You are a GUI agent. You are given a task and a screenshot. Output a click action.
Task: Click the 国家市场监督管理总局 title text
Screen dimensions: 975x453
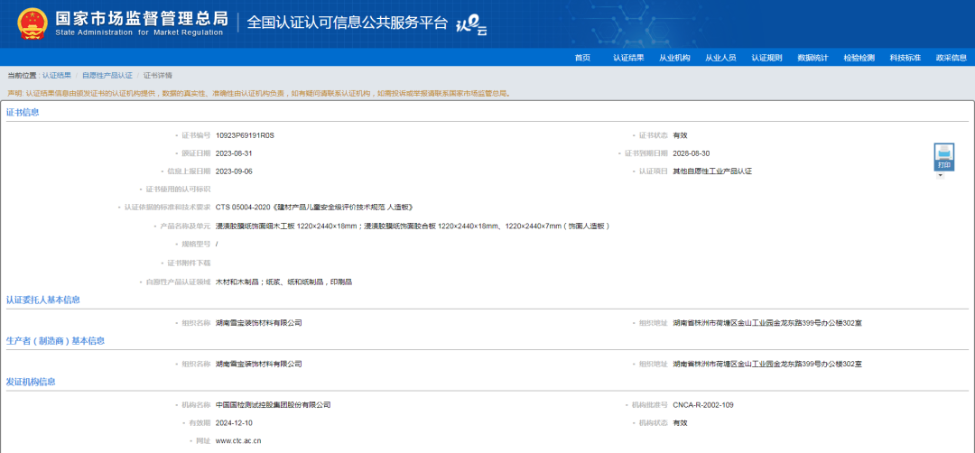point(141,18)
